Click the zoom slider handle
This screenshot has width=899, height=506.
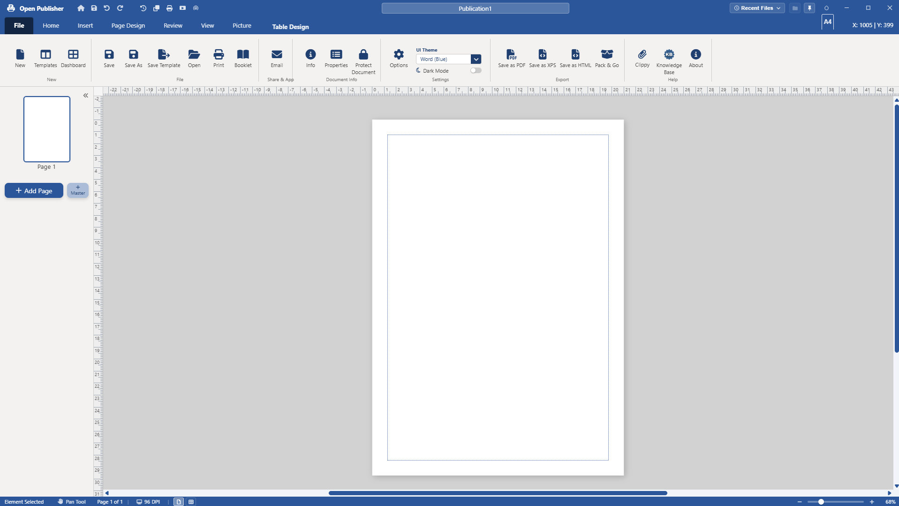point(821,502)
